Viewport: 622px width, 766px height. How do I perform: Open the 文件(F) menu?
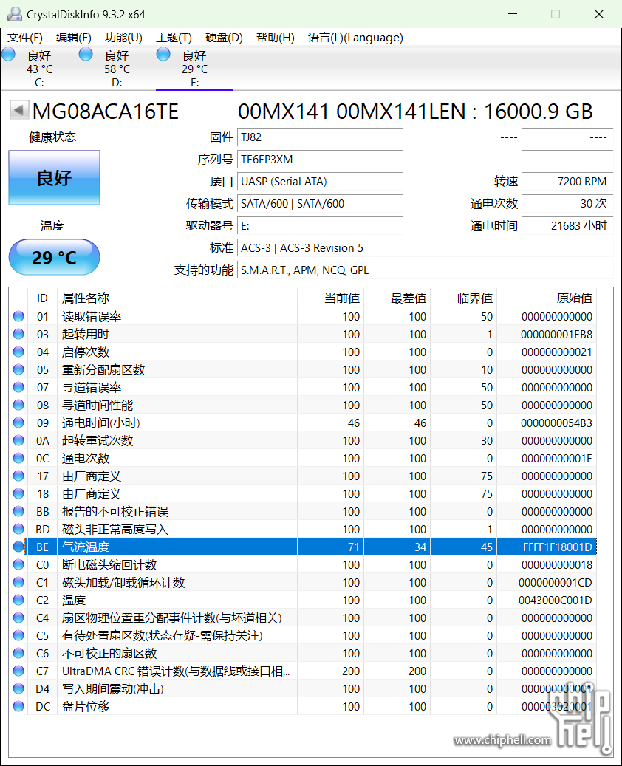pyautogui.click(x=25, y=38)
